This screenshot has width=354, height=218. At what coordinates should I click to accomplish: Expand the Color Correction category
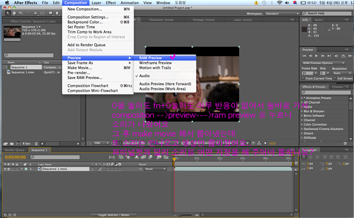tap(302, 124)
